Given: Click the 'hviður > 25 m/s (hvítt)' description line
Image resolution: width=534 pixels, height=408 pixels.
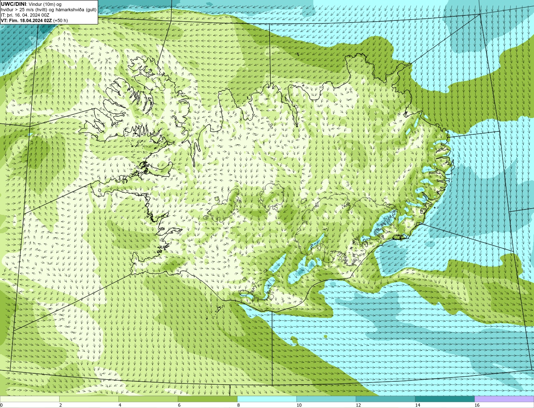Looking at the screenshot, I should point(48,10).
